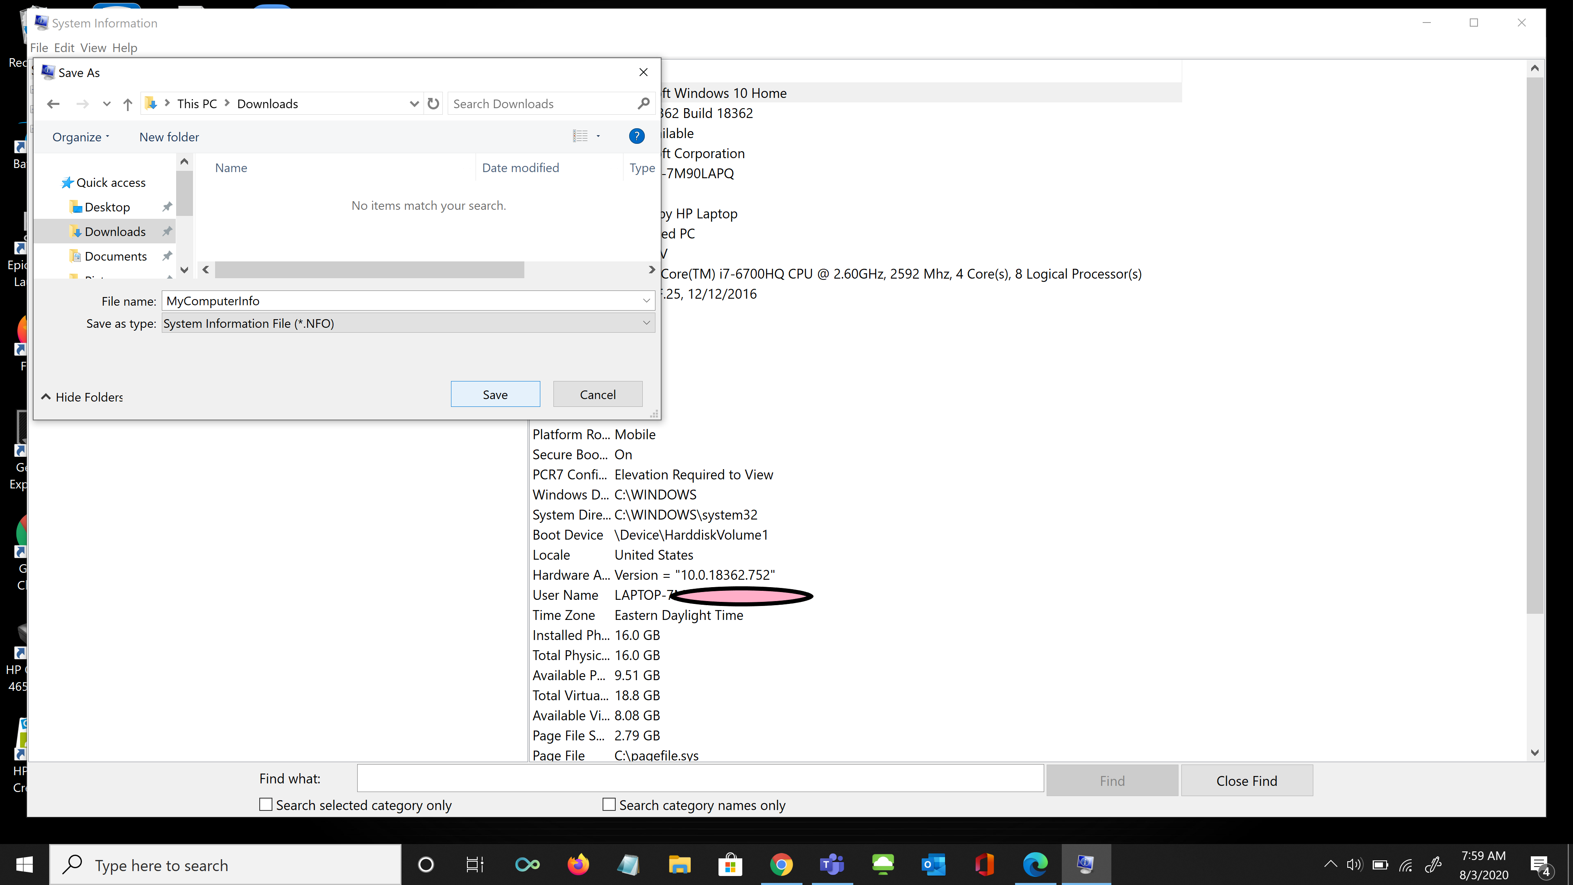Open Outlook from the taskbar
This screenshot has width=1573, height=885.
point(933,864)
